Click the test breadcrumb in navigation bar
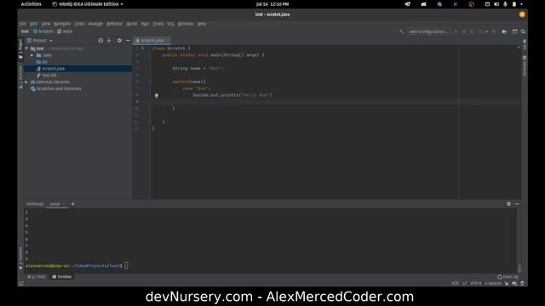This screenshot has height=306, width=545. click(25, 31)
